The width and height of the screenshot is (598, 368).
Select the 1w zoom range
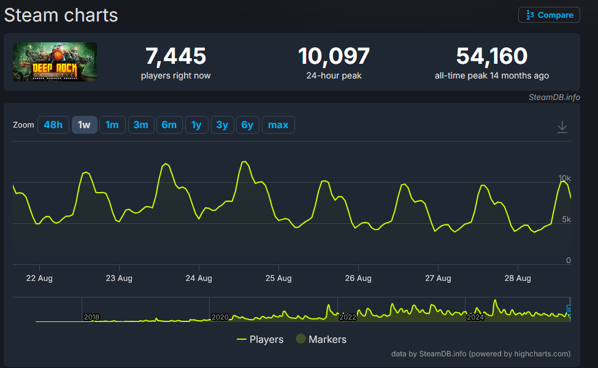pos(84,125)
